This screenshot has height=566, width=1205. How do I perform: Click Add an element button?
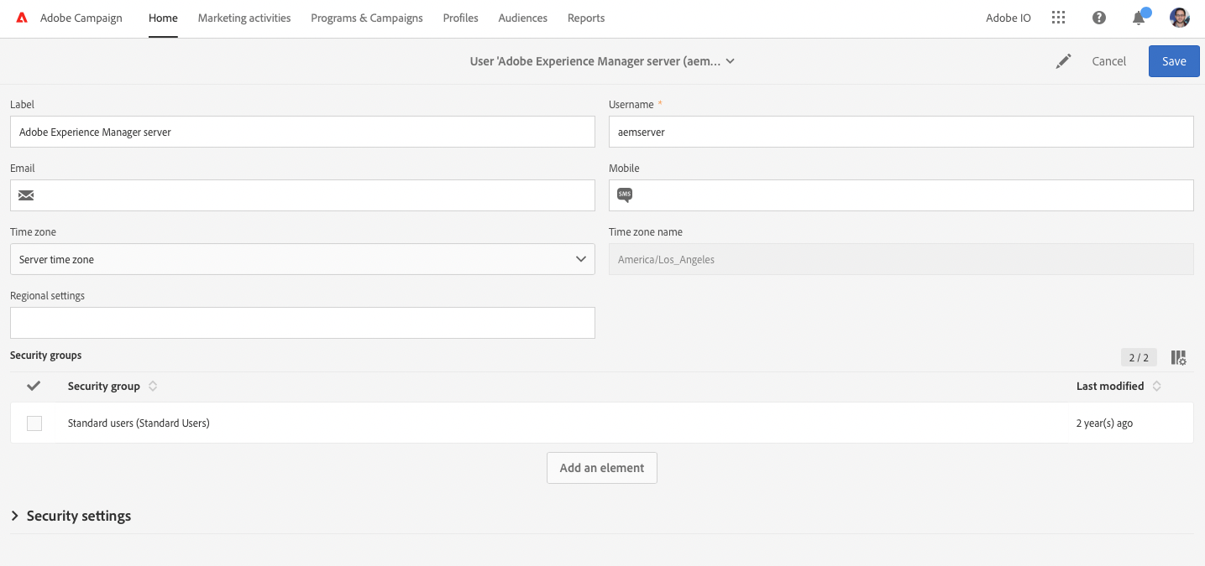[x=601, y=468]
